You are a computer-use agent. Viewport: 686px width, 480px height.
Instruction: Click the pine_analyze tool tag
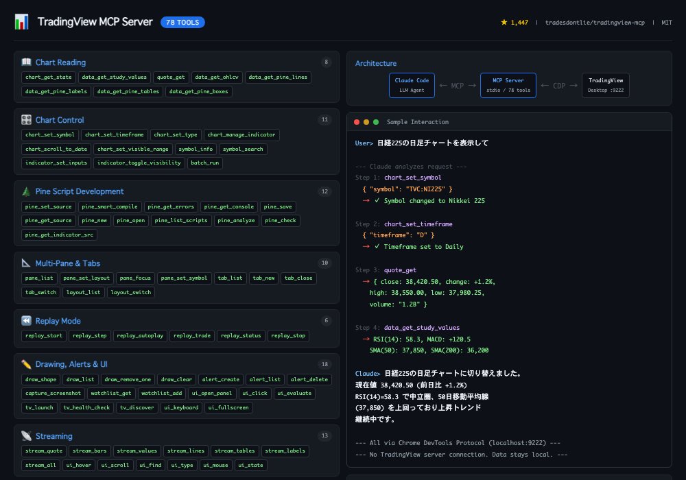[236, 220]
